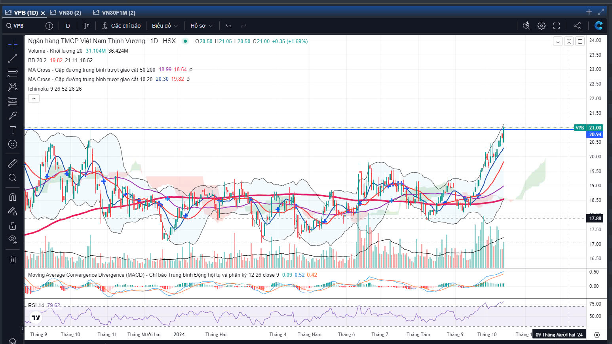The width and height of the screenshot is (612, 344).
Task: Activate the zoom in tool
Action: click(x=13, y=177)
